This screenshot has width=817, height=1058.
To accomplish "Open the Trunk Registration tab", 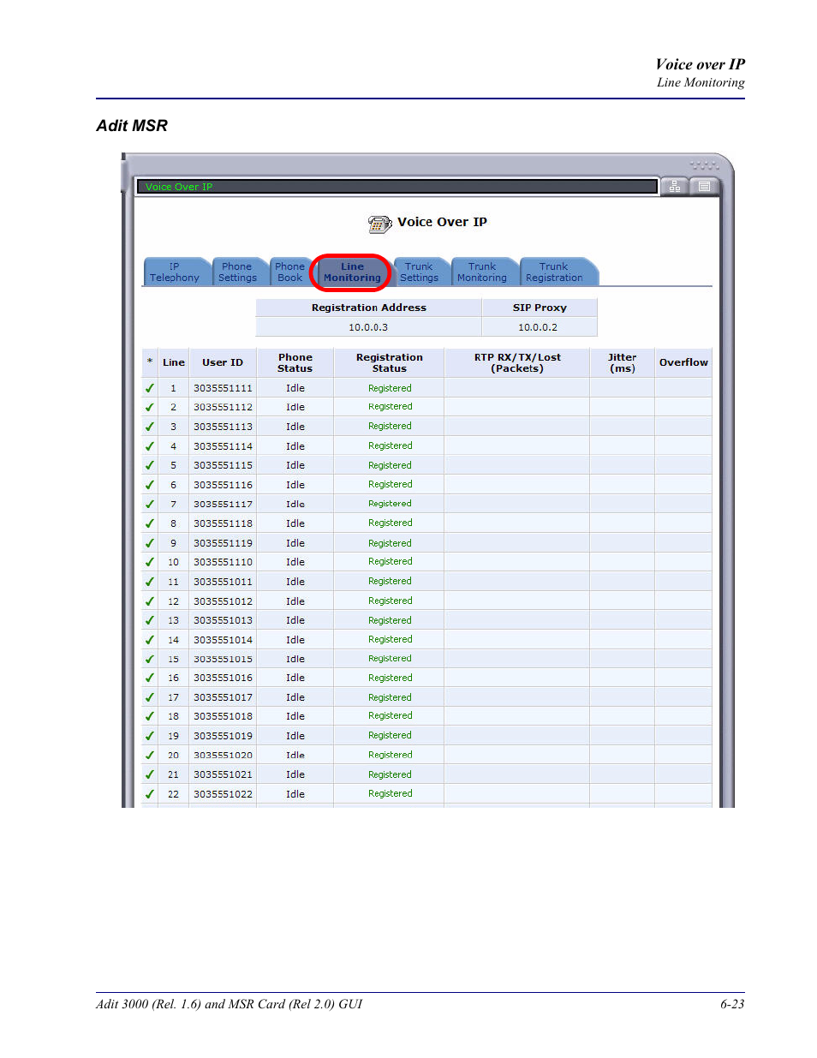I will 554,272.
